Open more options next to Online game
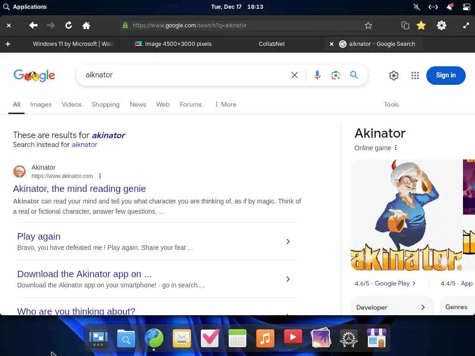 396,148
